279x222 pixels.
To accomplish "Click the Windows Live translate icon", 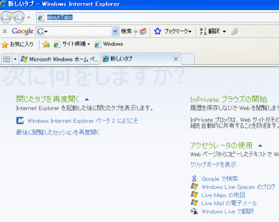I will coord(194,211).
